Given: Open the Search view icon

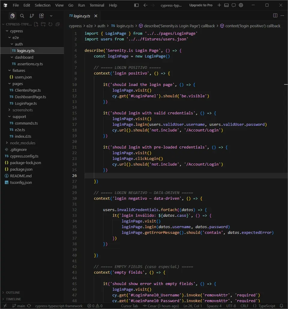Looking at the screenshot, I should coord(22,16).
